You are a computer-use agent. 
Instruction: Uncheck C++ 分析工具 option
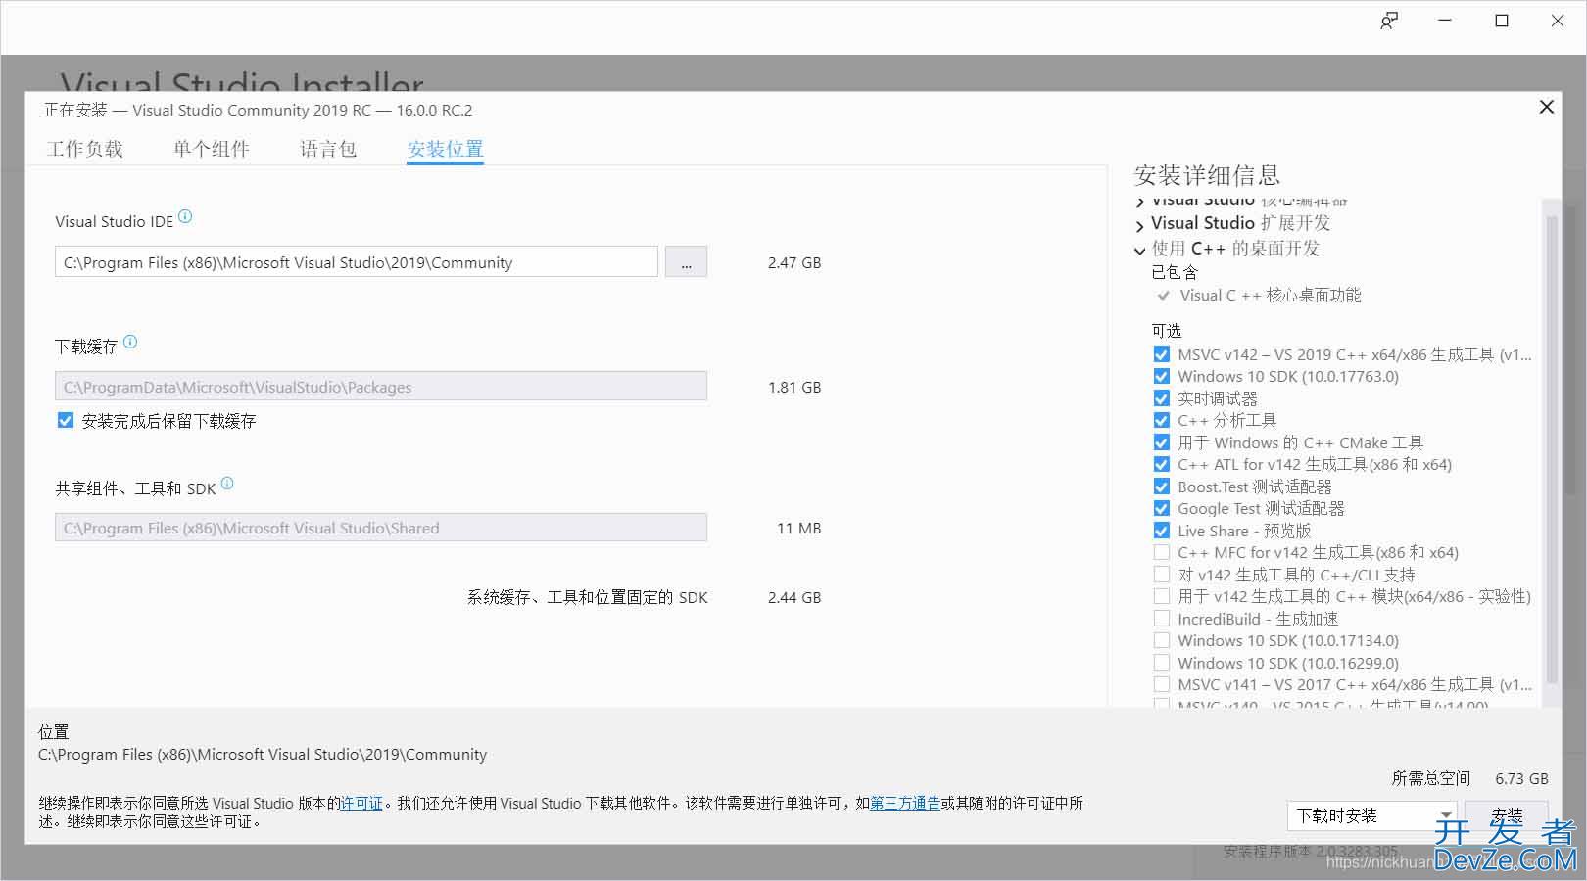tap(1162, 421)
